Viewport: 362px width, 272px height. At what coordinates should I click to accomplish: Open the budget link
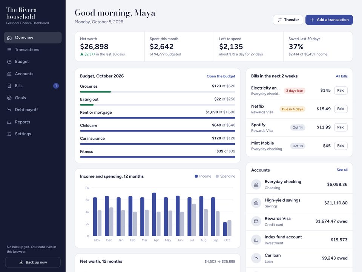pos(221,76)
